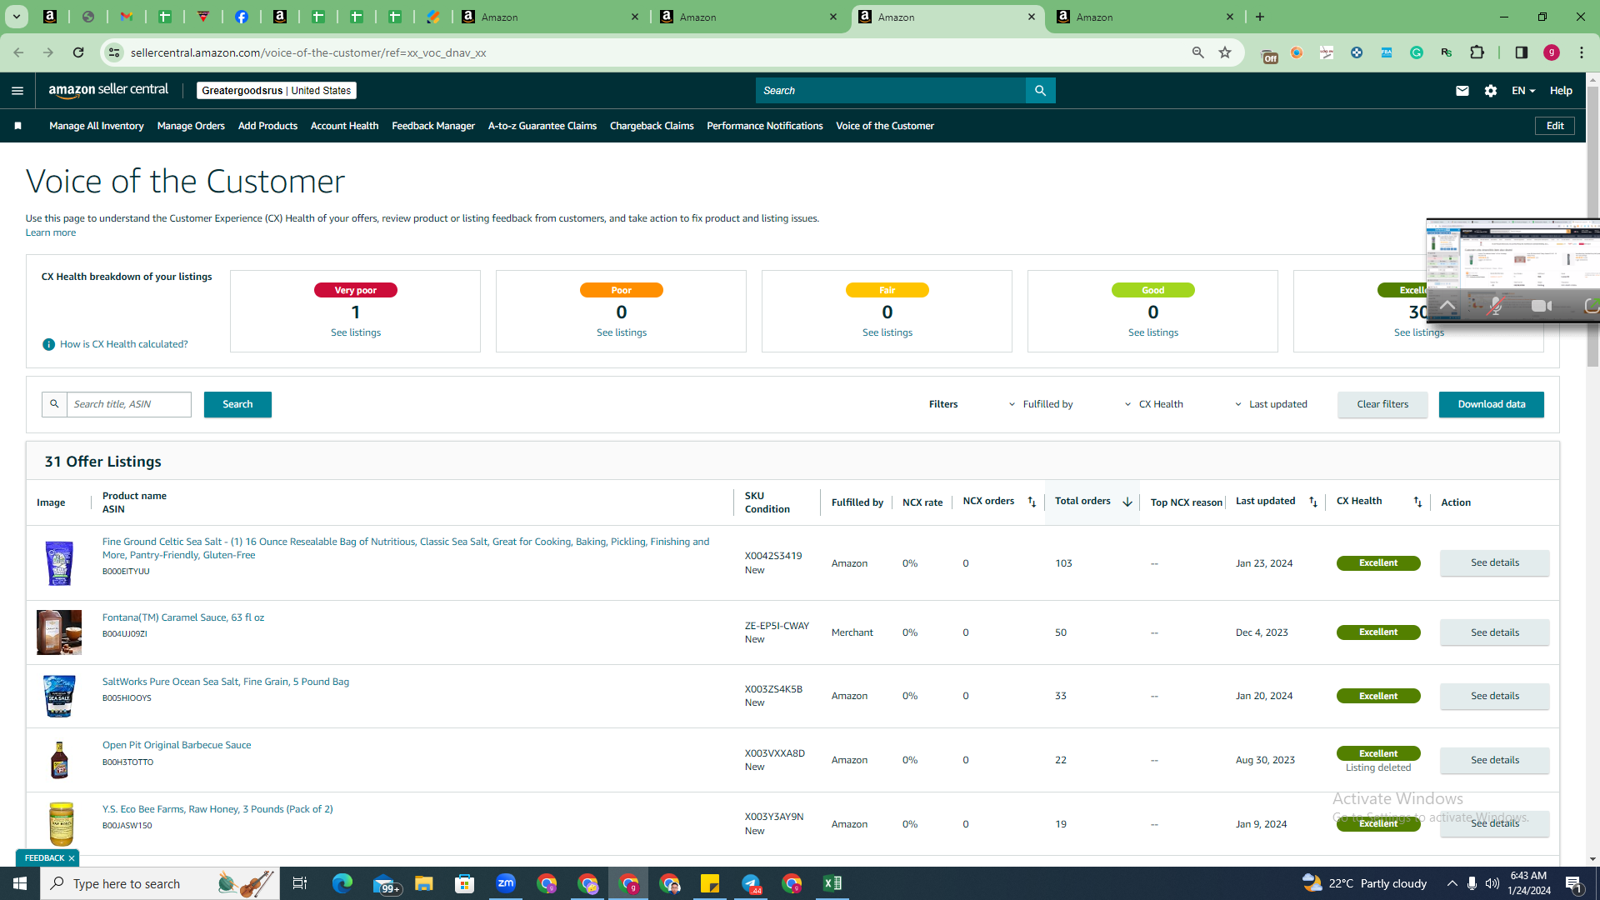
Task: Open the Windows Start menu
Action: point(20,883)
